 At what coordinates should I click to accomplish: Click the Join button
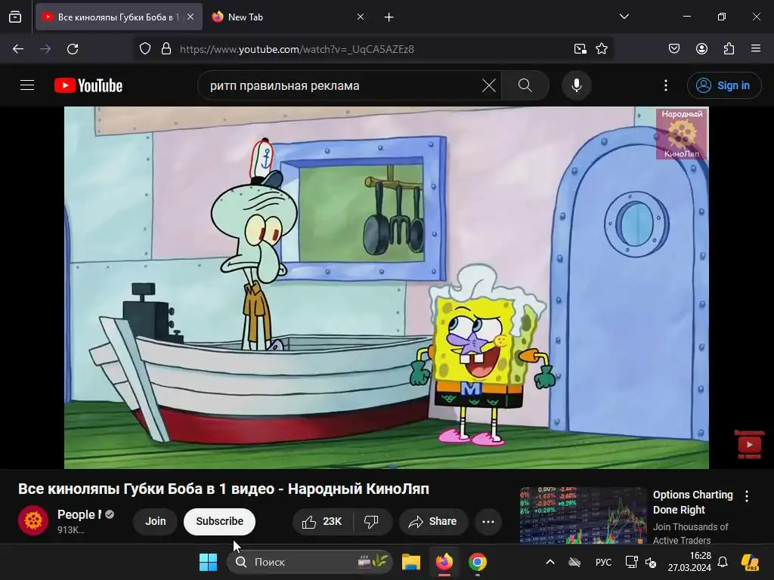[x=156, y=521]
